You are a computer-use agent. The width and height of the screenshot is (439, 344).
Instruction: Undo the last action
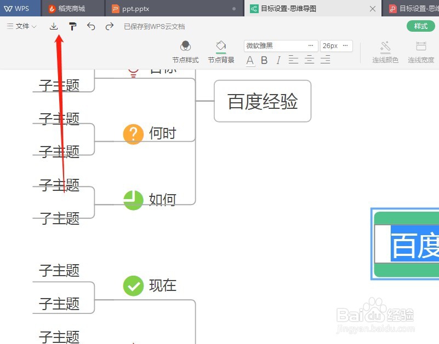tap(91, 27)
